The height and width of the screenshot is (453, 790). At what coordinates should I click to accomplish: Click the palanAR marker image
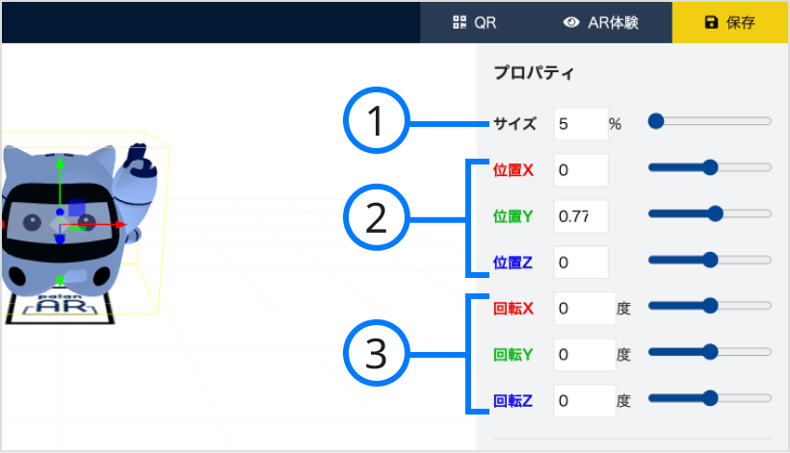pos(61,308)
